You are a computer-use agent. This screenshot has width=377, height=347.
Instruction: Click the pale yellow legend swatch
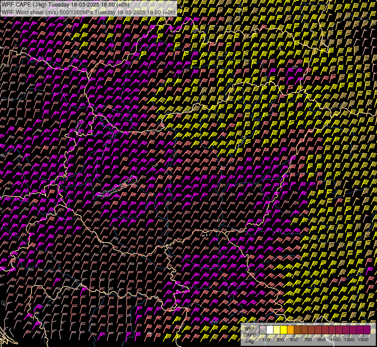pos(277,330)
